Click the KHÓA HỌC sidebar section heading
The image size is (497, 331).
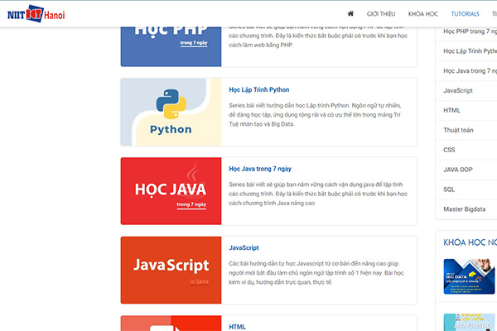click(470, 242)
